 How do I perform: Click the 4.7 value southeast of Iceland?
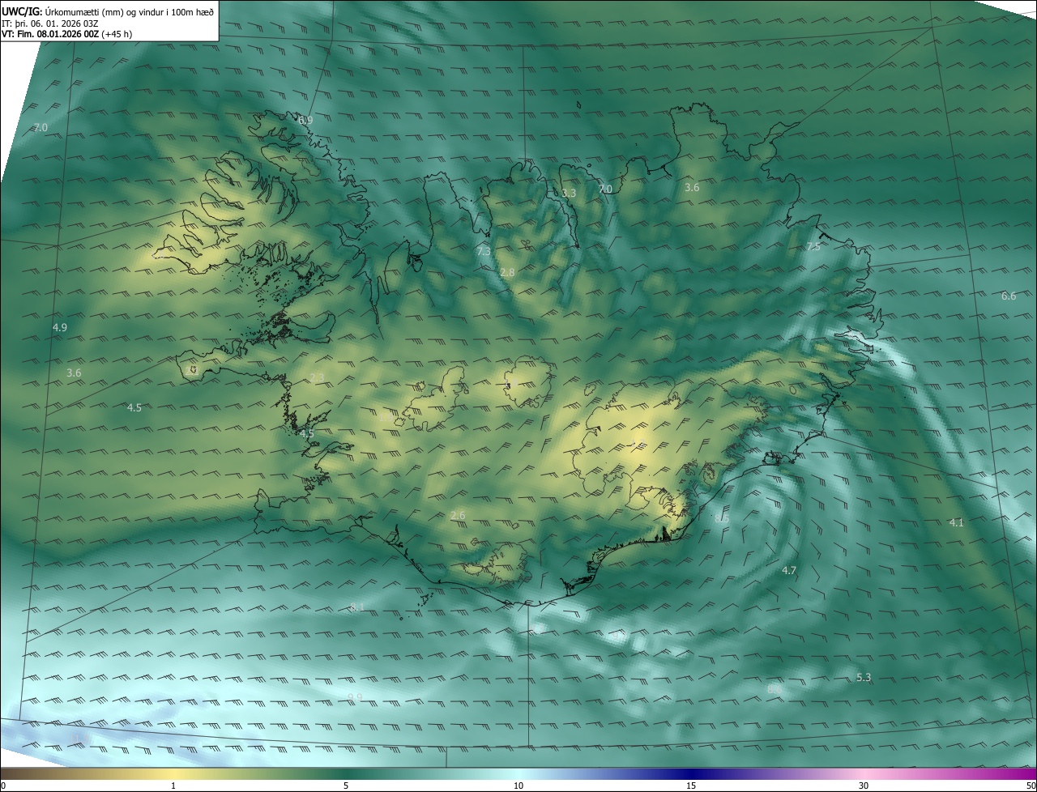(x=789, y=571)
